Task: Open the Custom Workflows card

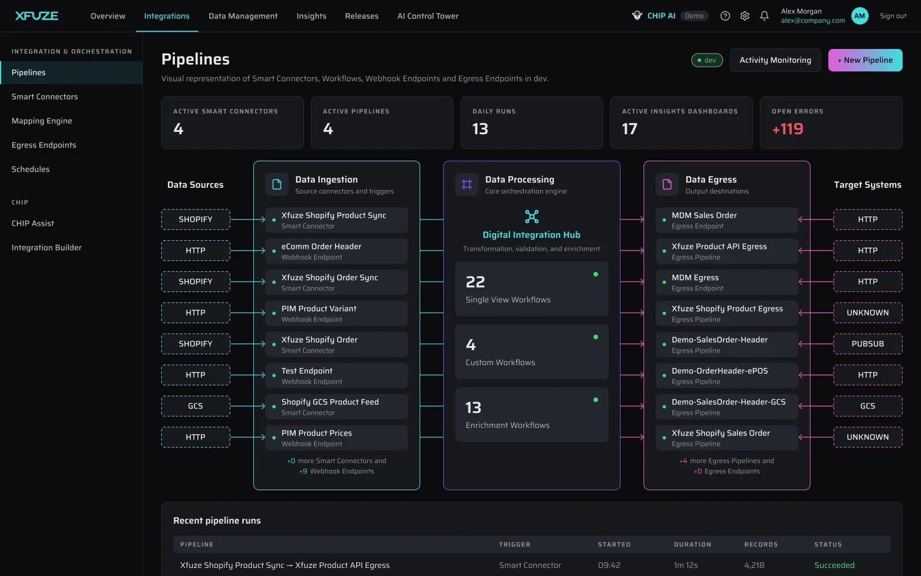Action: 532,352
